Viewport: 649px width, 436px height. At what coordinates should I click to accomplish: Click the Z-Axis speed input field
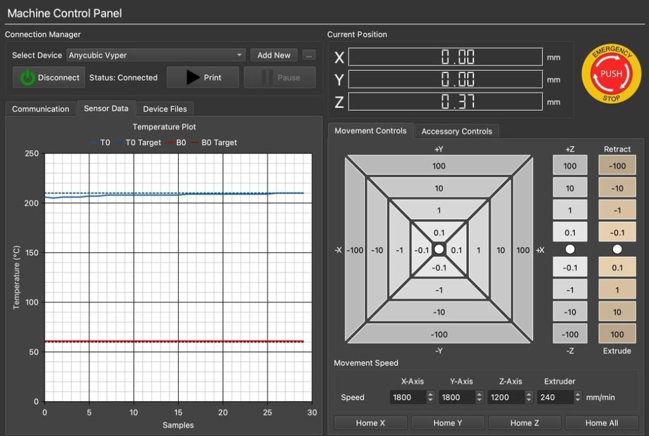(504, 397)
